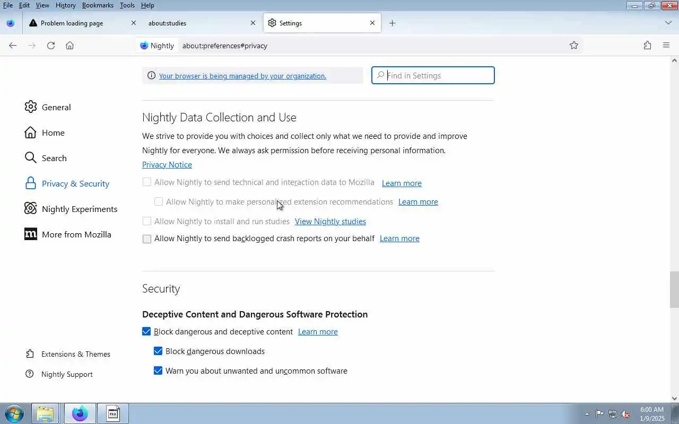
Task: Close the about:studies tab
Action: coord(253,23)
